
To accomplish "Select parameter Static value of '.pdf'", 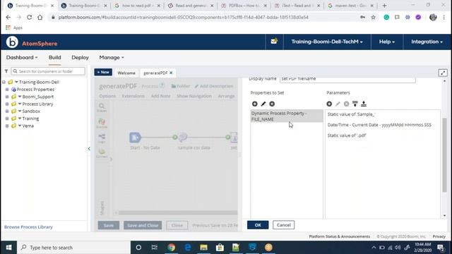I will point(347,135).
